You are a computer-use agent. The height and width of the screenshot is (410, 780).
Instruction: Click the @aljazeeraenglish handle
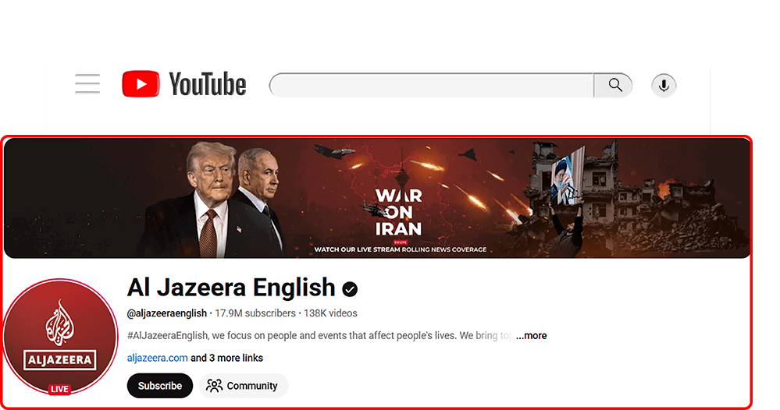[166, 313]
